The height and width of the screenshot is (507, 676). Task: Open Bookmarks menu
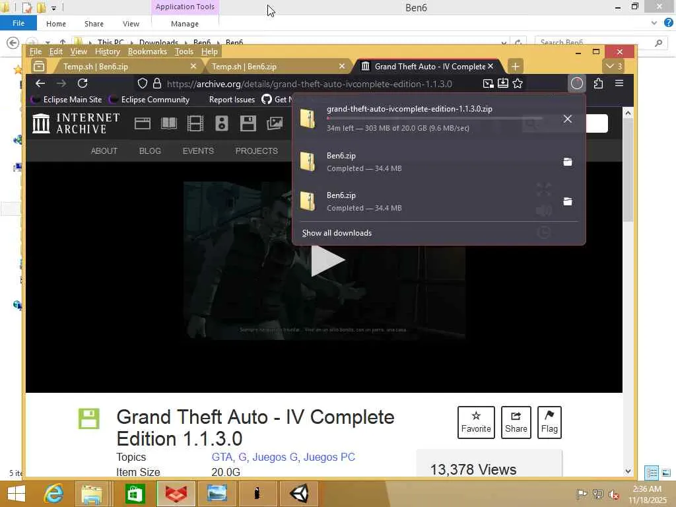(147, 51)
